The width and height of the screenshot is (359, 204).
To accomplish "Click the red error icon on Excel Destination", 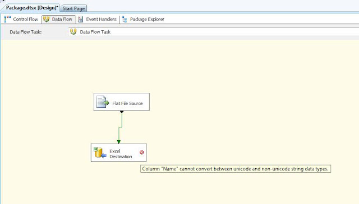I will coord(142,152).
